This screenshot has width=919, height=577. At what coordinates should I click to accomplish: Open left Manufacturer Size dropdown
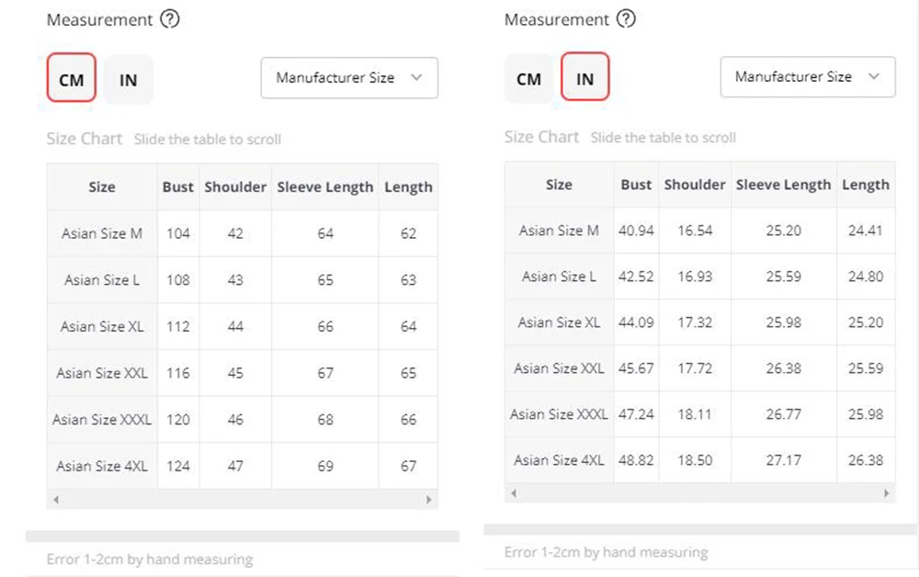pyautogui.click(x=349, y=78)
